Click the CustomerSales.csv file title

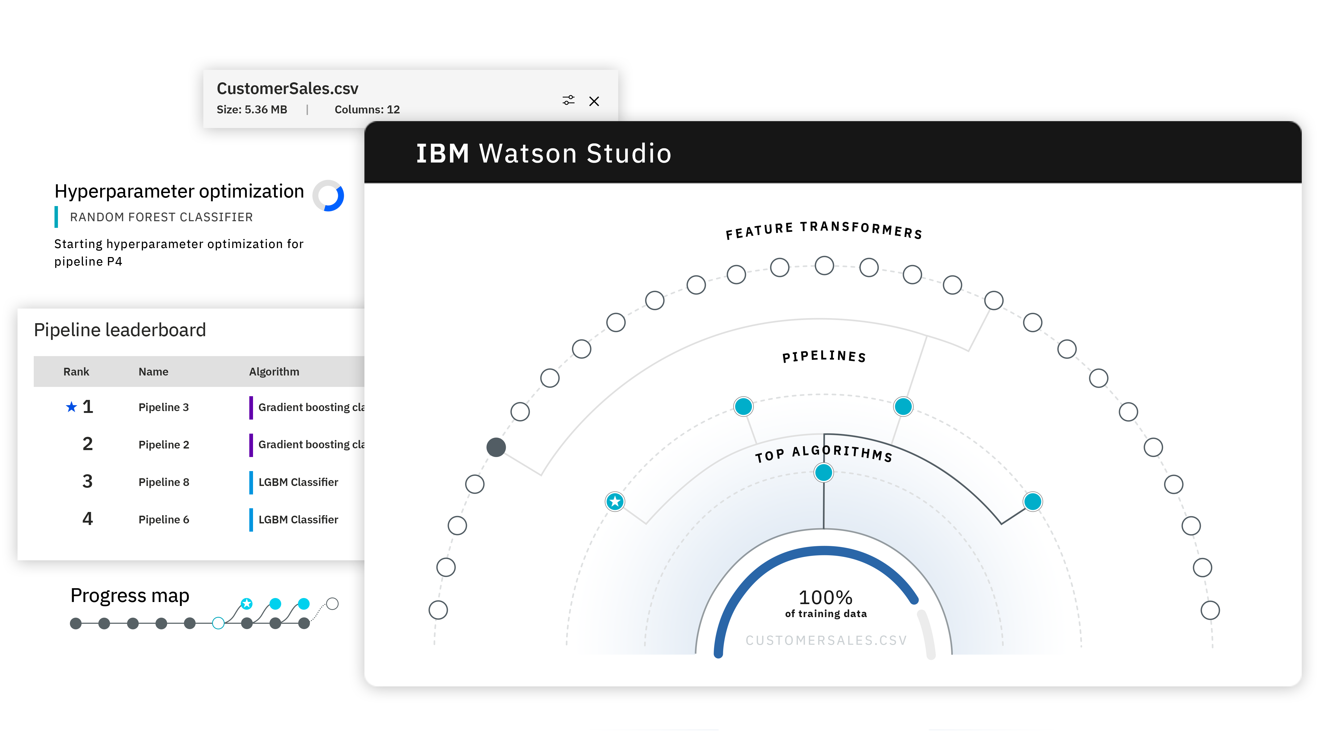(287, 88)
